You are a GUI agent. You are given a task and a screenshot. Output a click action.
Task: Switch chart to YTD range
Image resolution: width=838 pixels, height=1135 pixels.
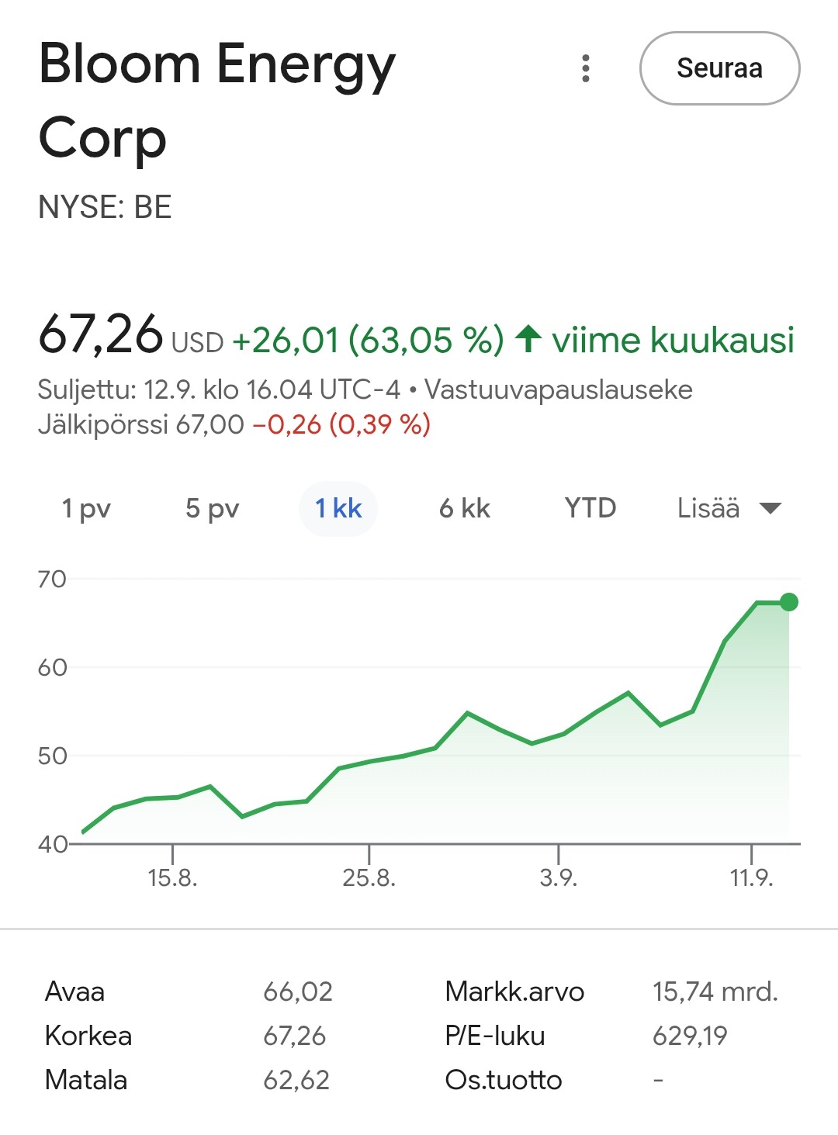click(590, 509)
